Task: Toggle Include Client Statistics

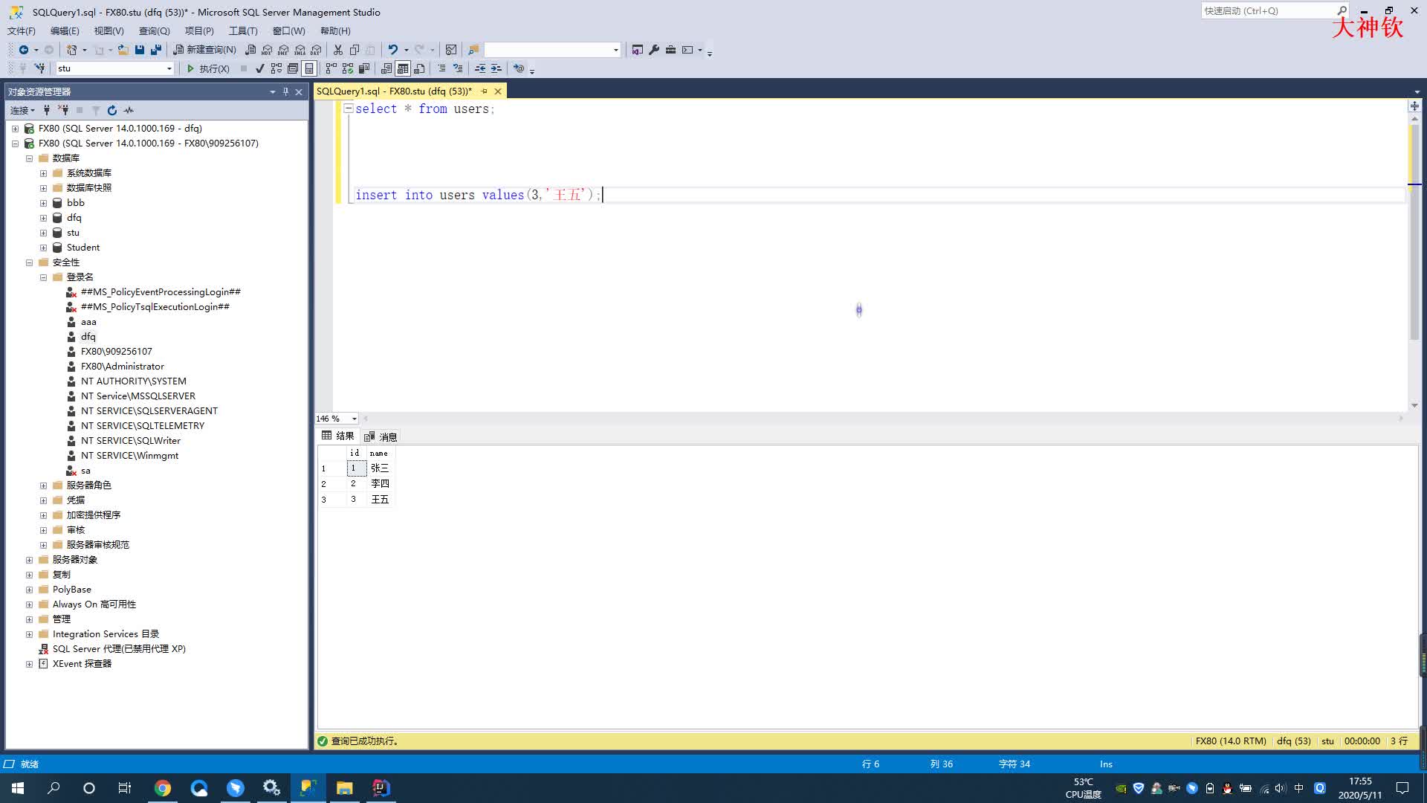Action: coord(364,68)
